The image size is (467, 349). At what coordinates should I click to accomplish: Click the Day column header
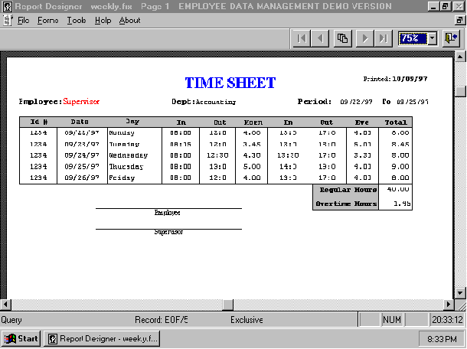132,122
